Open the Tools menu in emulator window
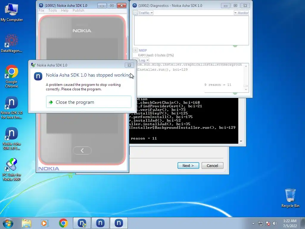 tap(52, 10)
